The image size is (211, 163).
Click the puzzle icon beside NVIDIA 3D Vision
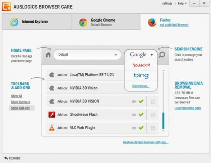(x=52, y=88)
